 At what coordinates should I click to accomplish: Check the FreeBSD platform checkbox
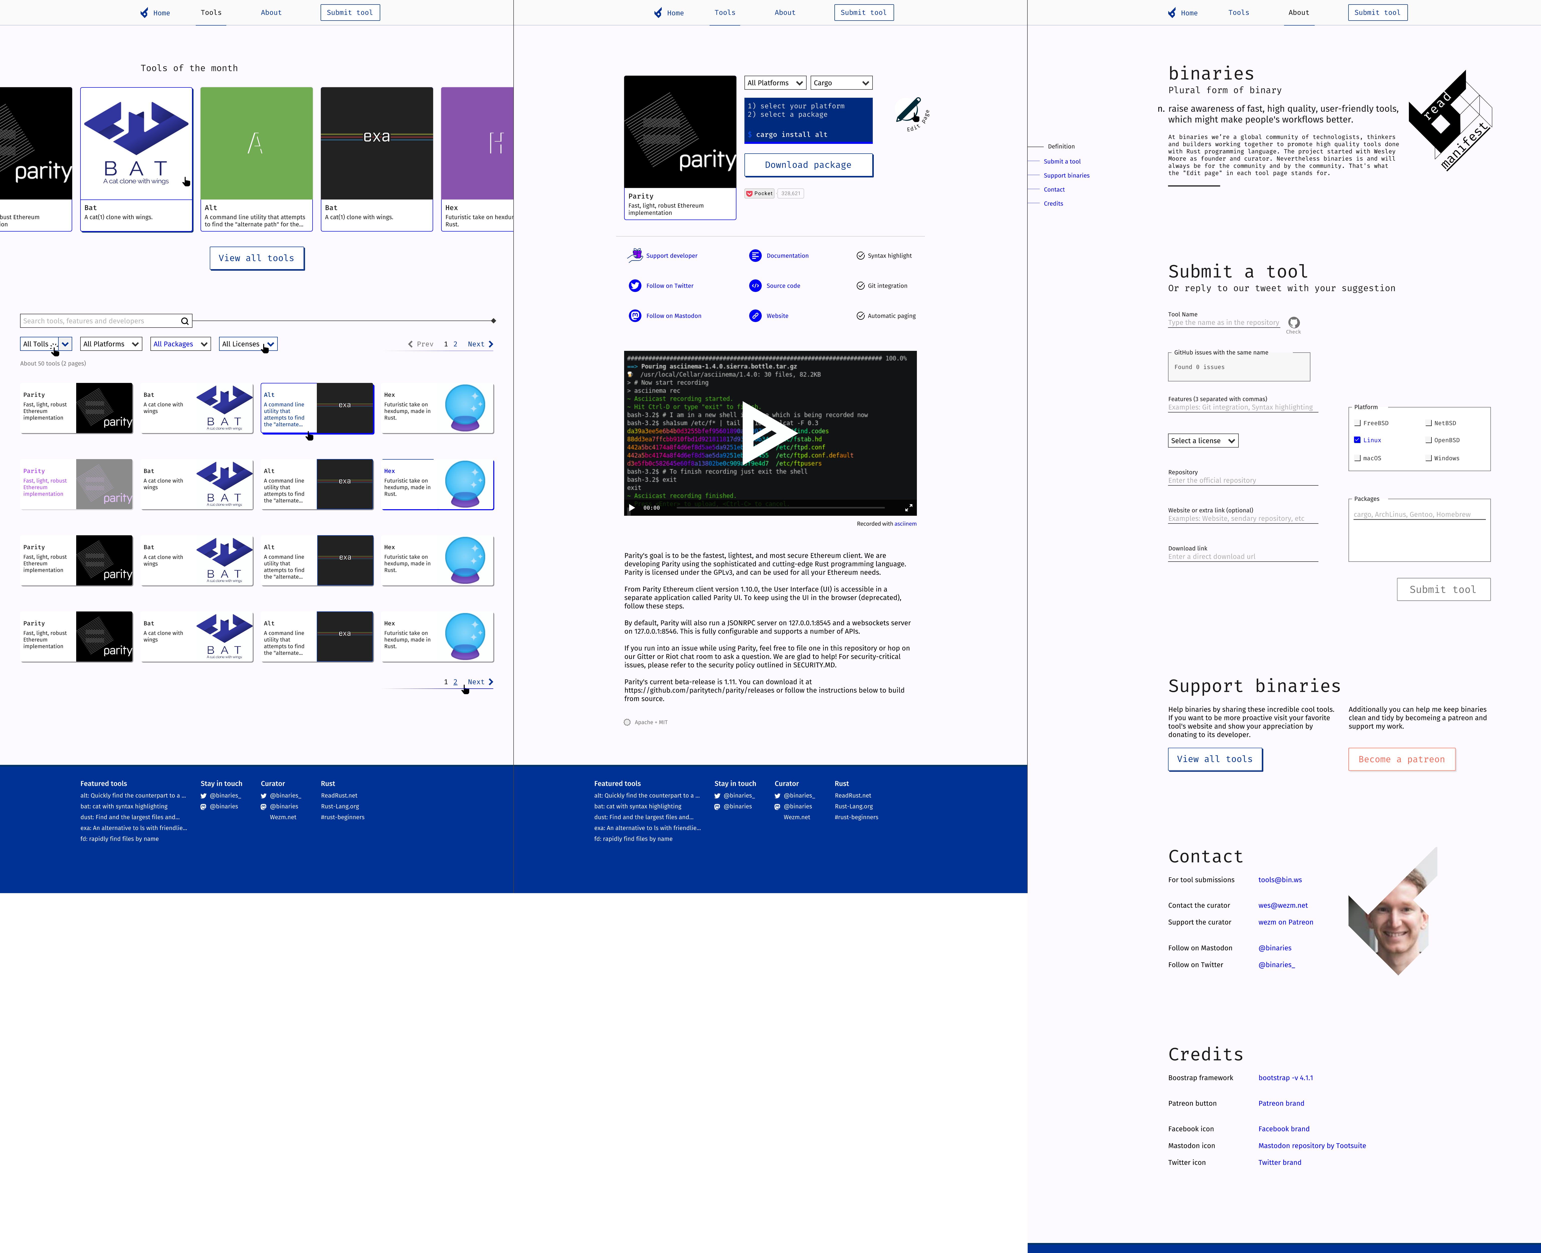1357,423
